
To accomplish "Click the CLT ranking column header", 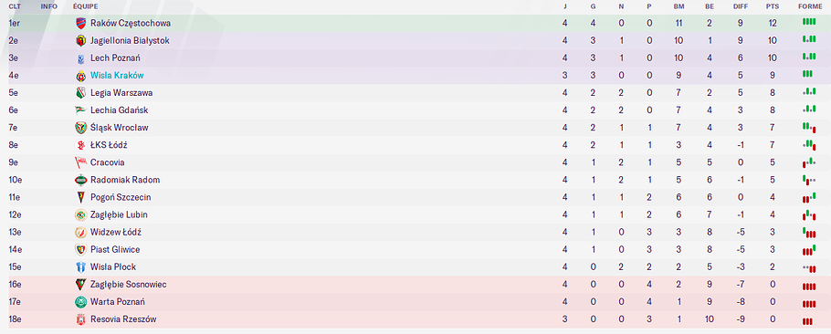I will point(15,6).
